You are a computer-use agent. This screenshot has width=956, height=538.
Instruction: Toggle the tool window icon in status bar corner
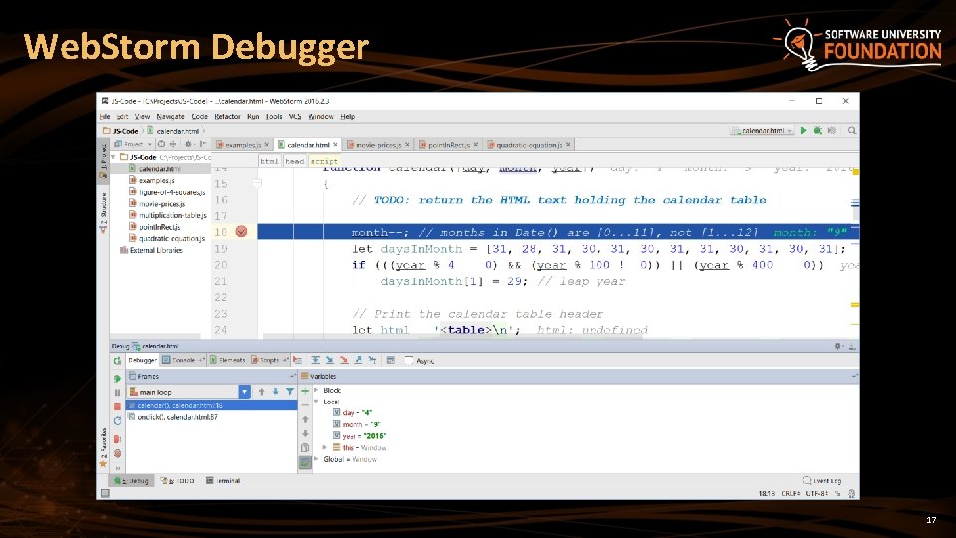click(105, 493)
